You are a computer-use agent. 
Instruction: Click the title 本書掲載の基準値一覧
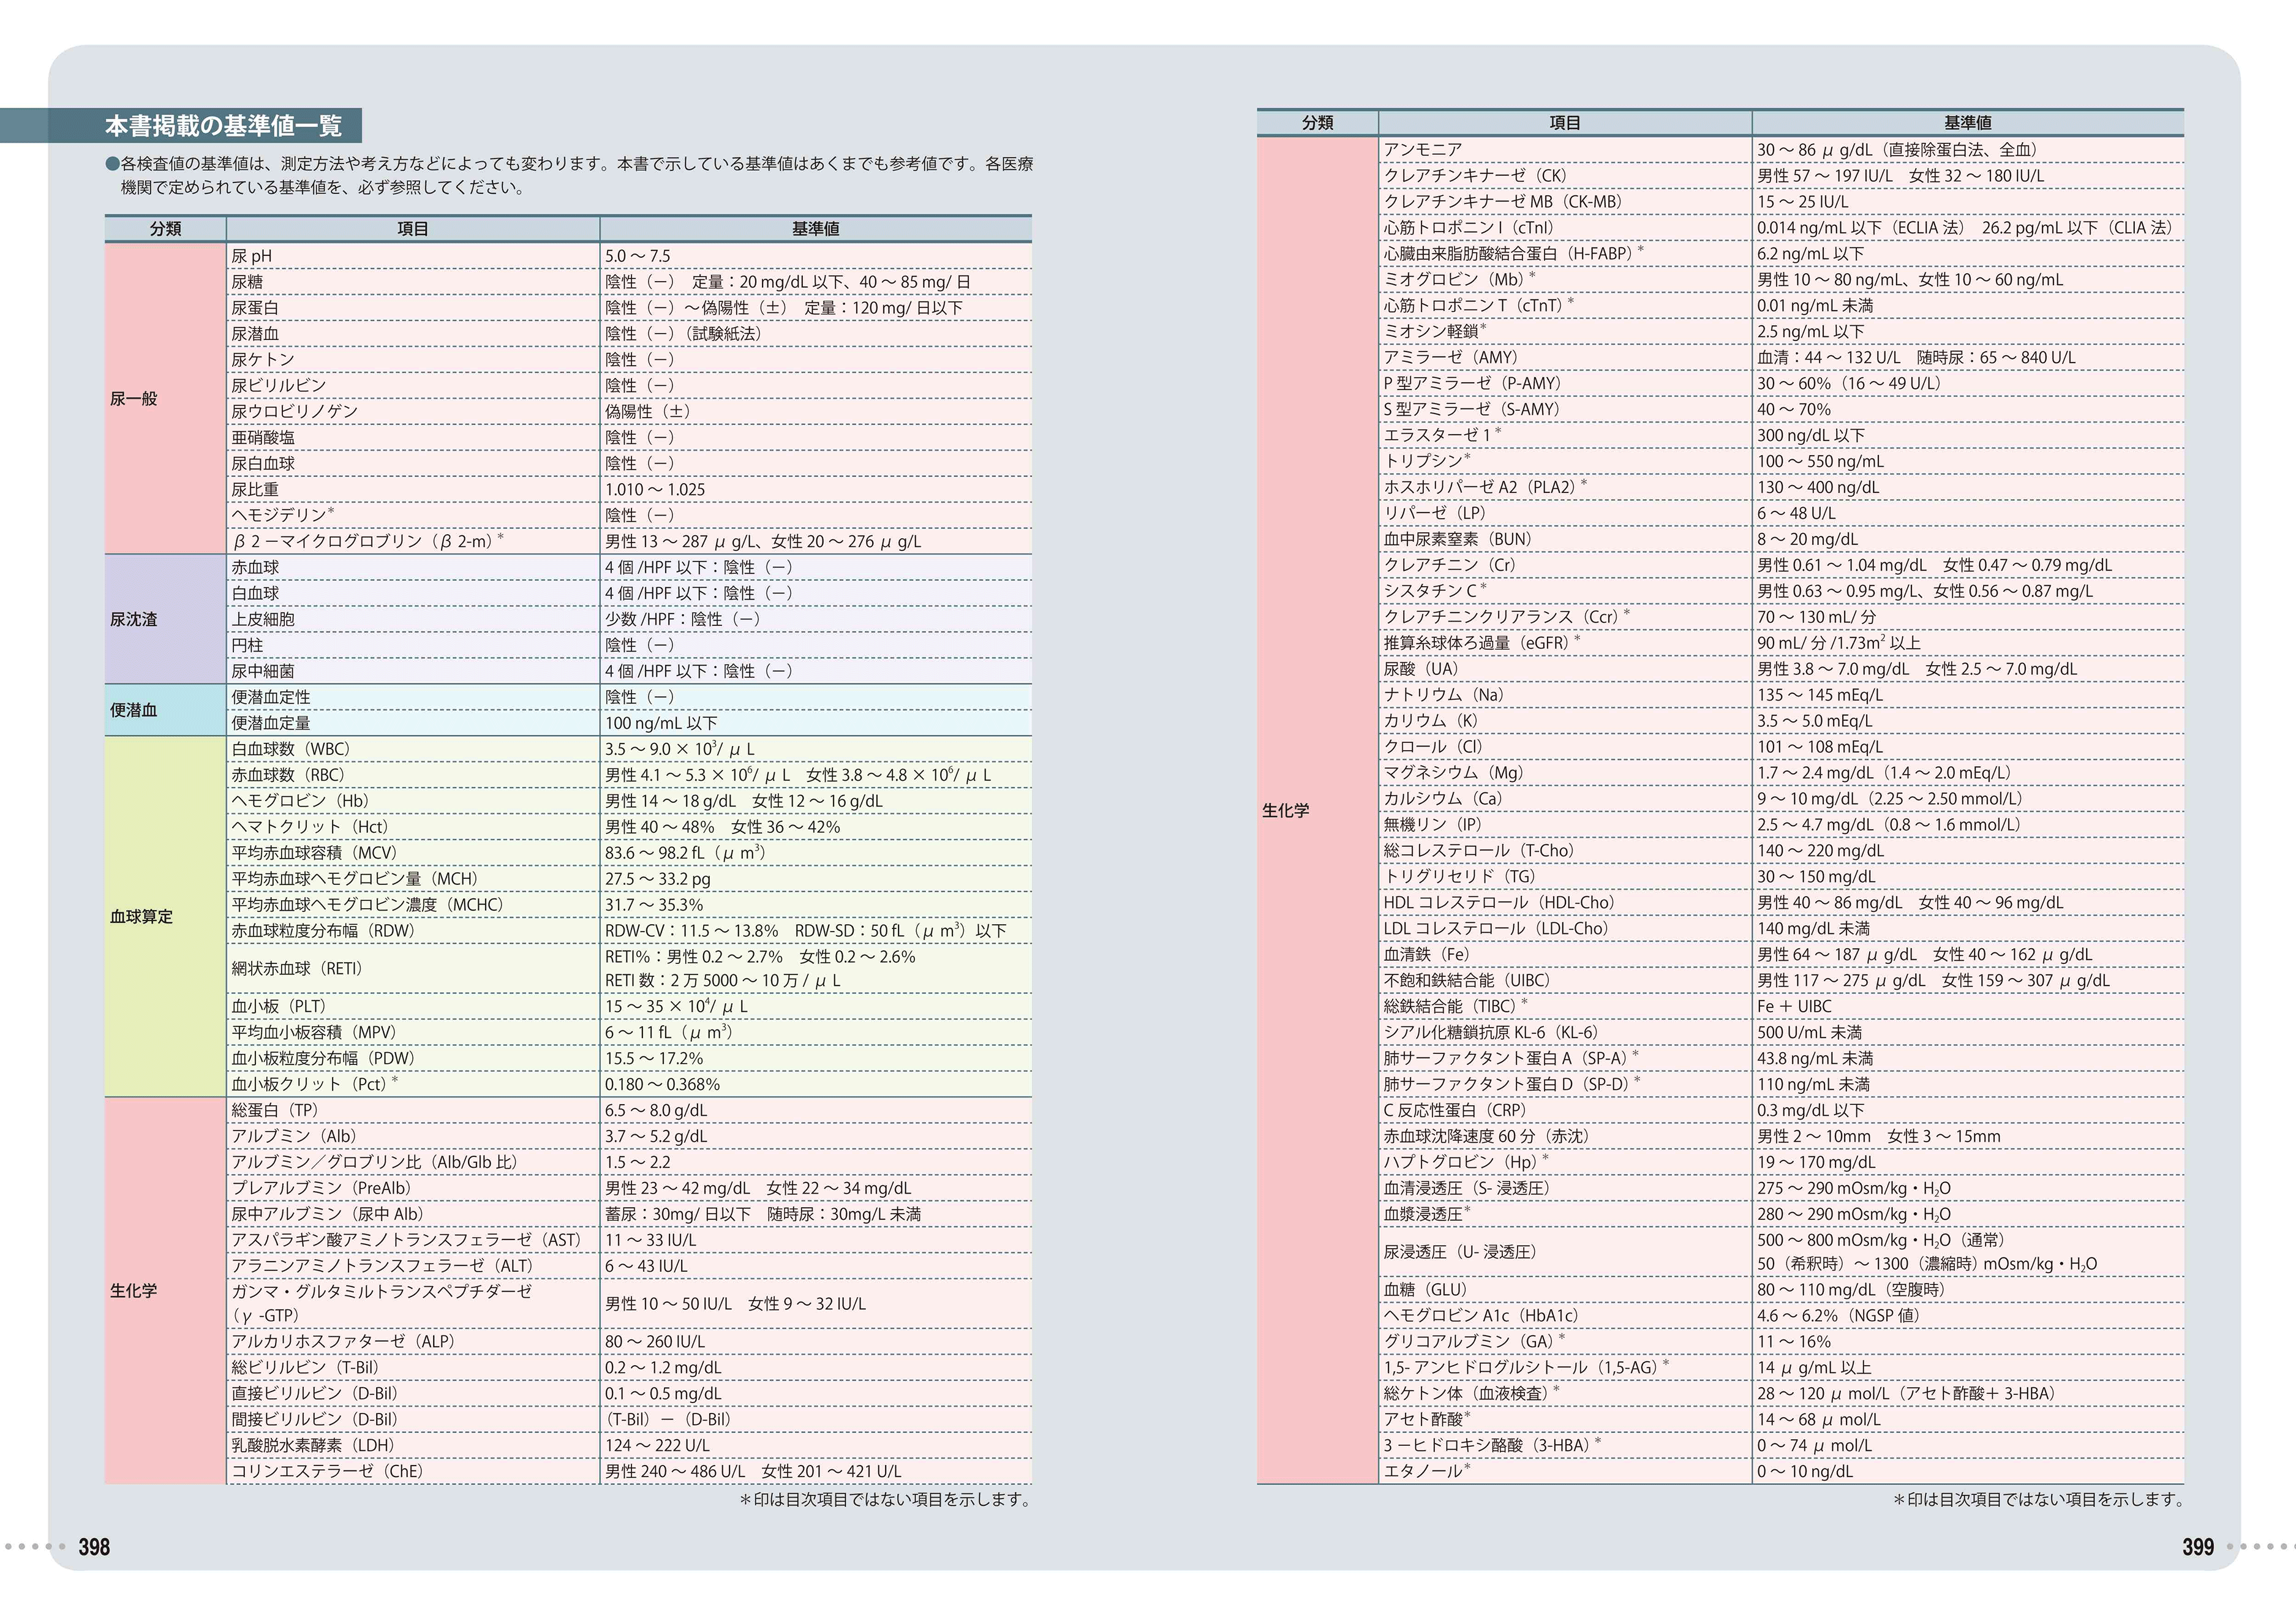coord(223,126)
